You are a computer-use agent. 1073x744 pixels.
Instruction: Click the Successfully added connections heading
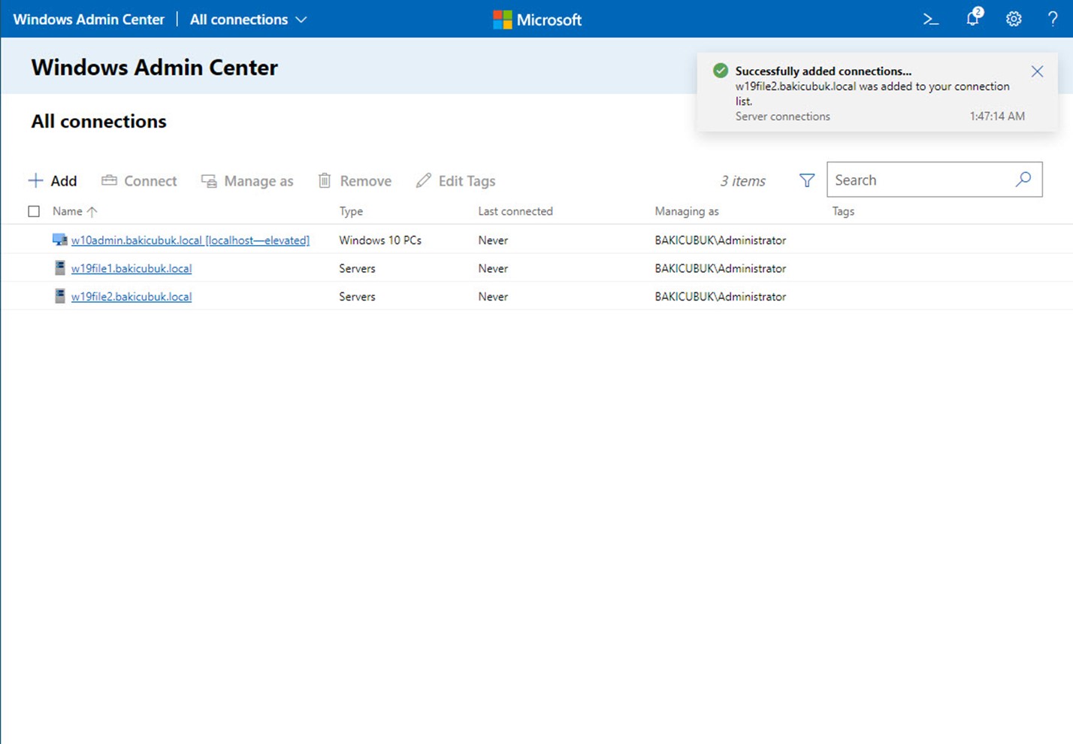(x=824, y=71)
